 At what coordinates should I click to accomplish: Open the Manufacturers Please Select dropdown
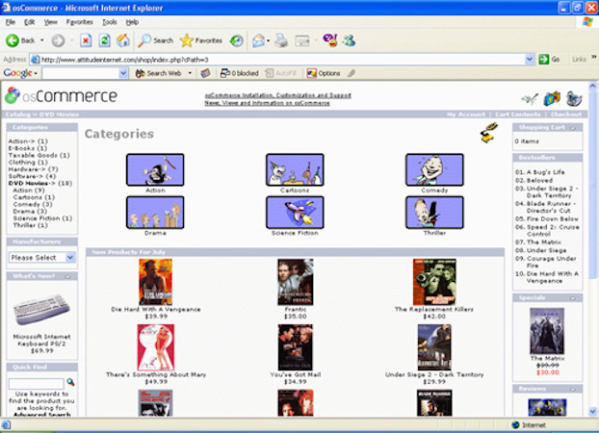click(x=42, y=257)
